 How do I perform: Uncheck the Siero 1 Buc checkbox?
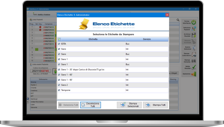59,64
